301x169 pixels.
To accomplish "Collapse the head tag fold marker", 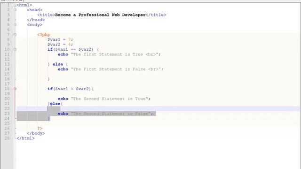I will tap(15, 10).
